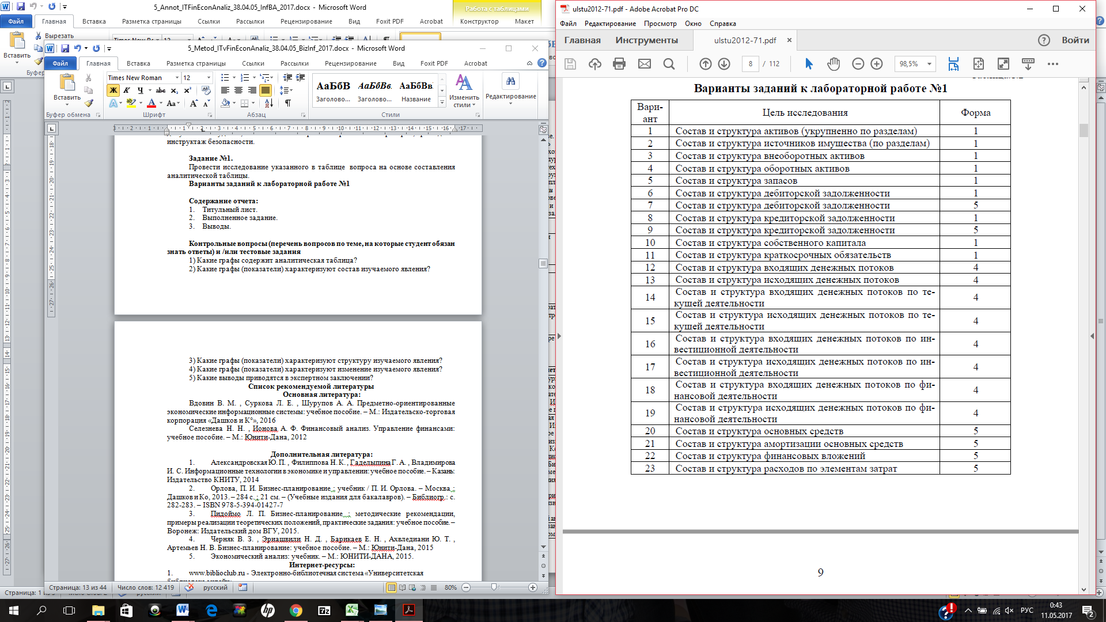The height and width of the screenshot is (622, 1106).
Task: Click the Число слов word count in status bar
Action: (x=146, y=587)
